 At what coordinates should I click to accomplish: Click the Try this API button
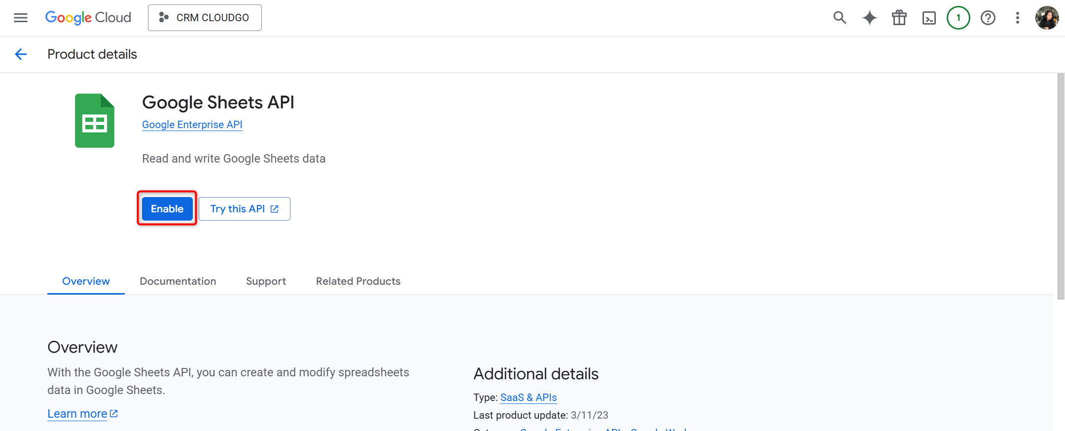(x=244, y=209)
